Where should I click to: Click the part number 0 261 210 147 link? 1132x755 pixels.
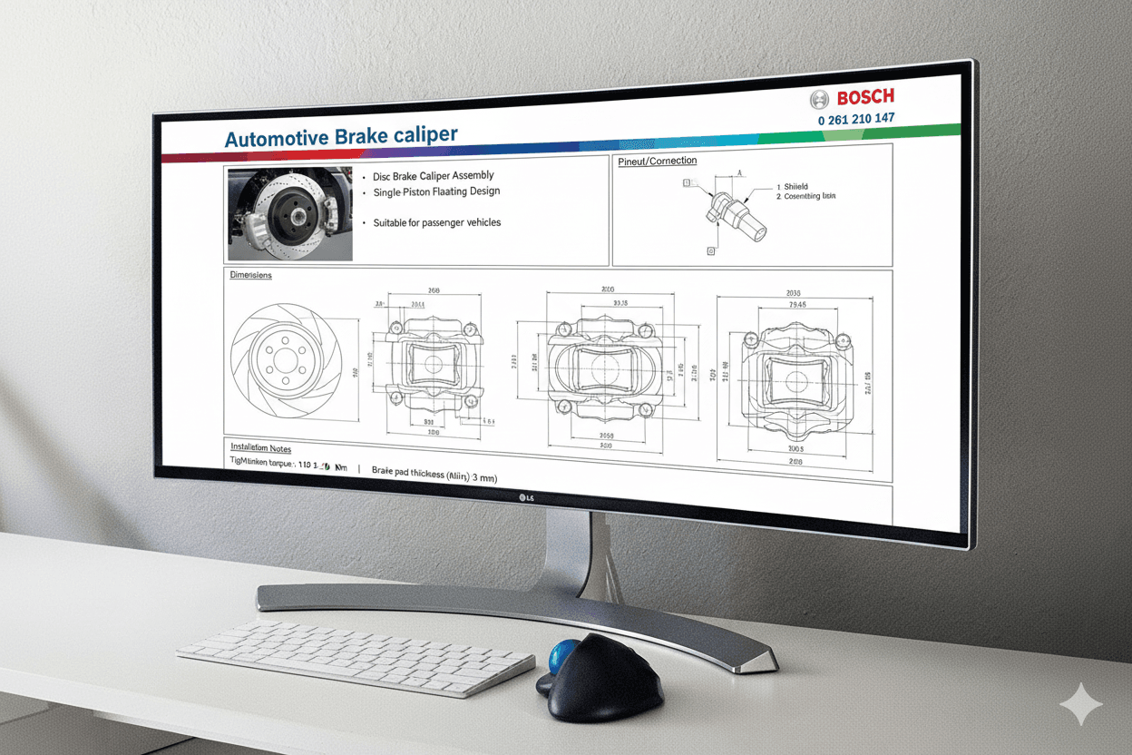855,118
